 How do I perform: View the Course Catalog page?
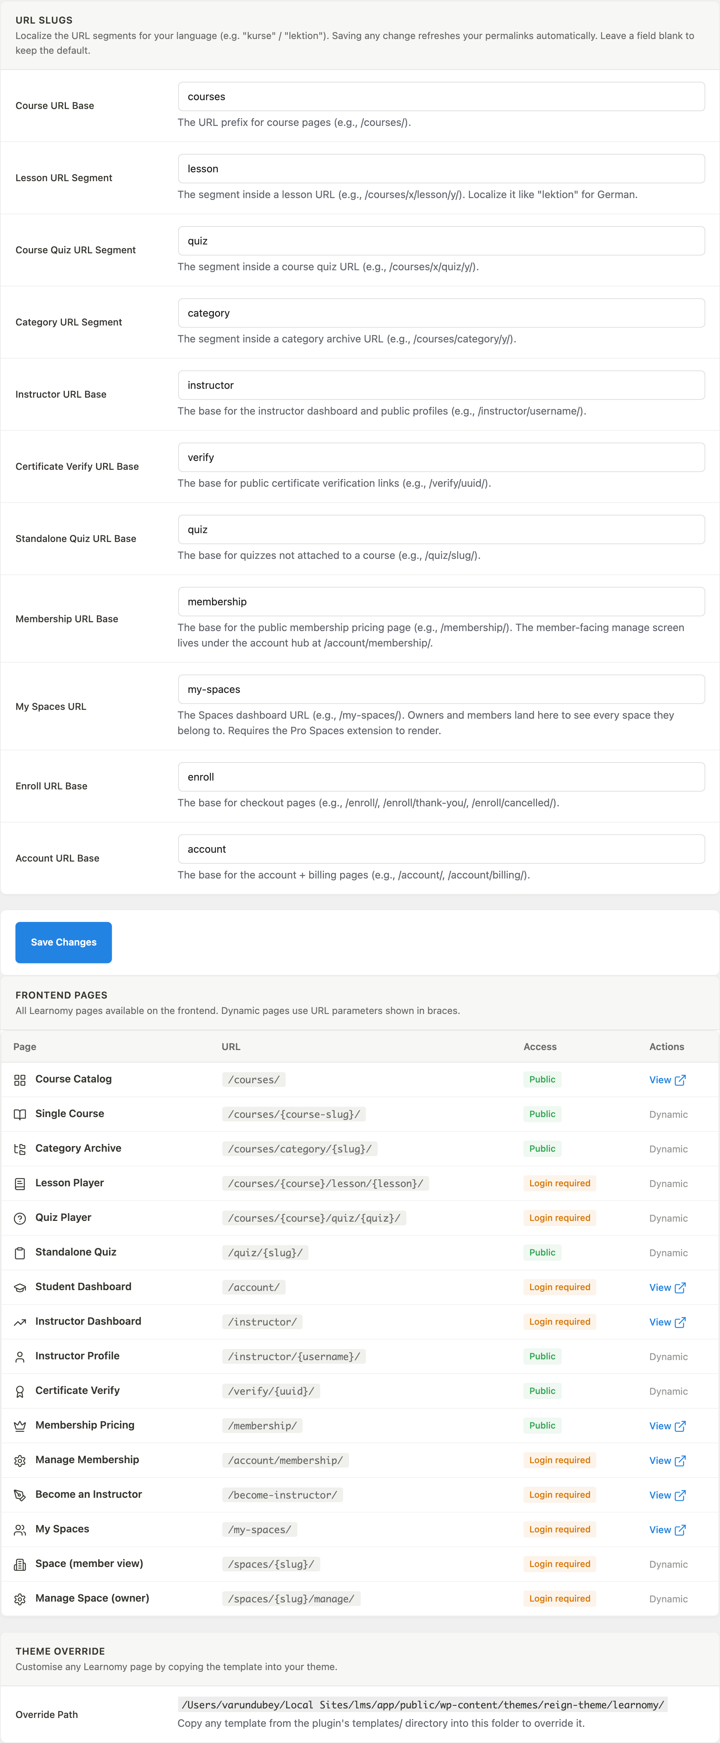click(667, 1080)
